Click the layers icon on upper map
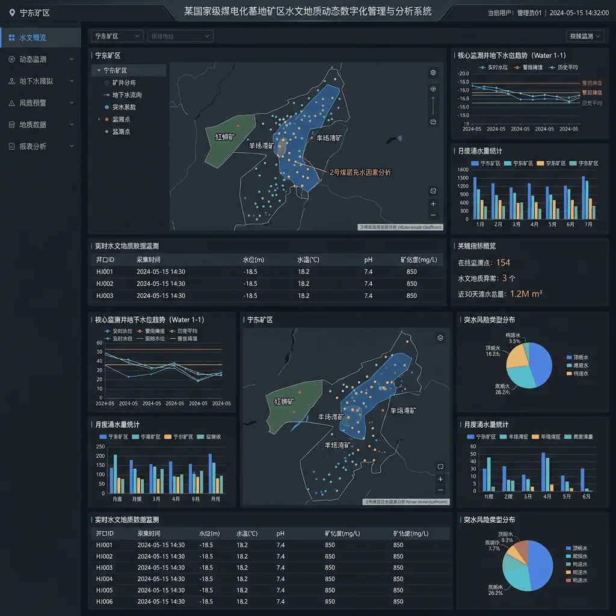 pos(433,72)
